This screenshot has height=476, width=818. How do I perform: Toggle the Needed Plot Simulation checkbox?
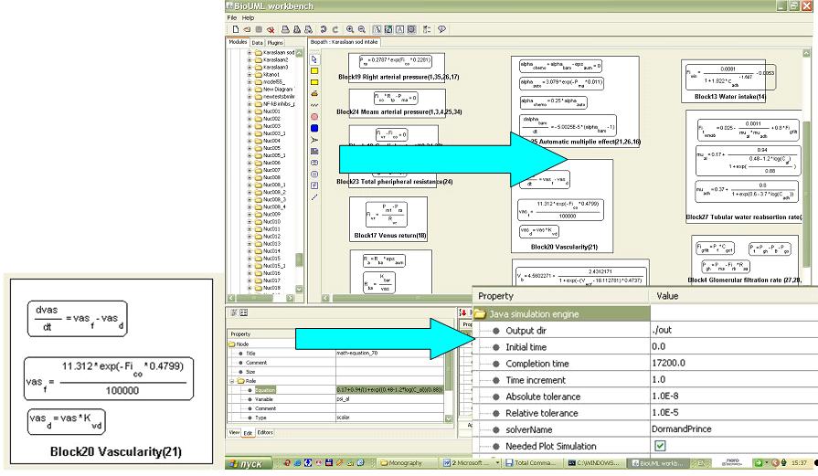point(660,445)
